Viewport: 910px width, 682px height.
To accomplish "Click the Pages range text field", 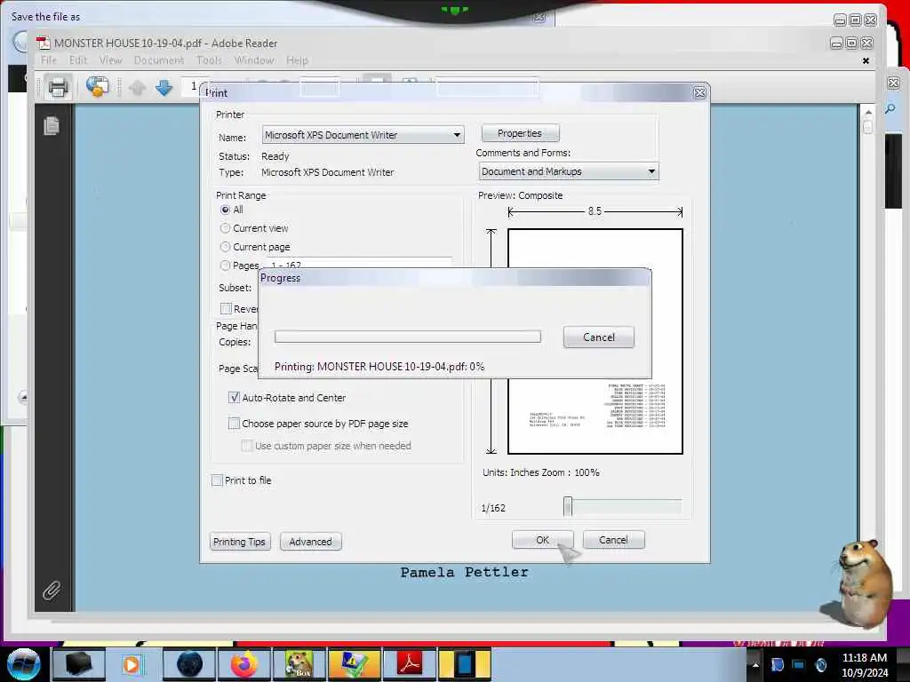I will pyautogui.click(x=359, y=264).
